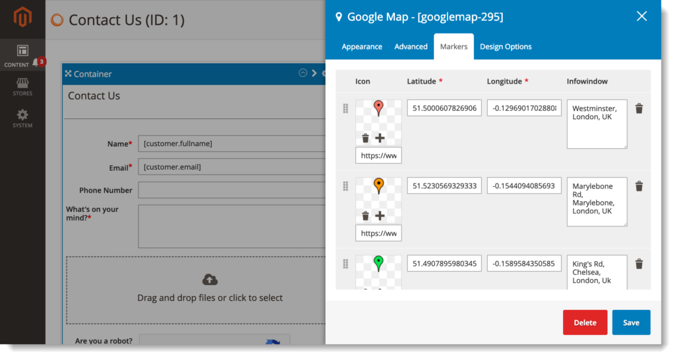Add an image for the red marker icon
Screen dimensions: 675x358
pyautogui.click(x=380, y=138)
